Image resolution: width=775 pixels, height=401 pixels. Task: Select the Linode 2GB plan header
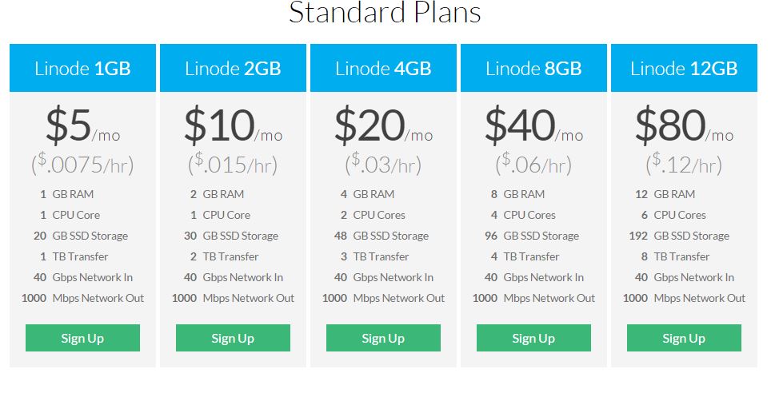[x=233, y=68]
